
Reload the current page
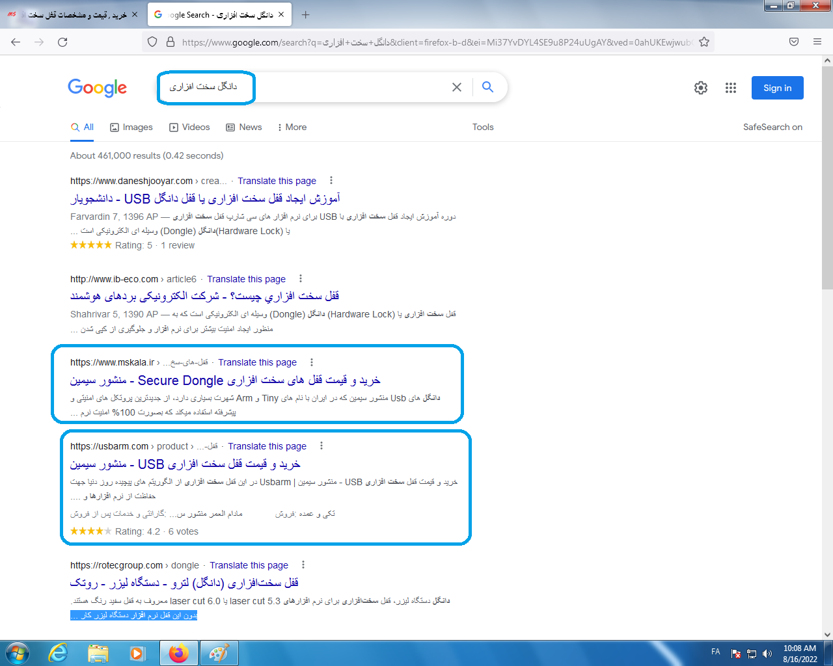(62, 42)
